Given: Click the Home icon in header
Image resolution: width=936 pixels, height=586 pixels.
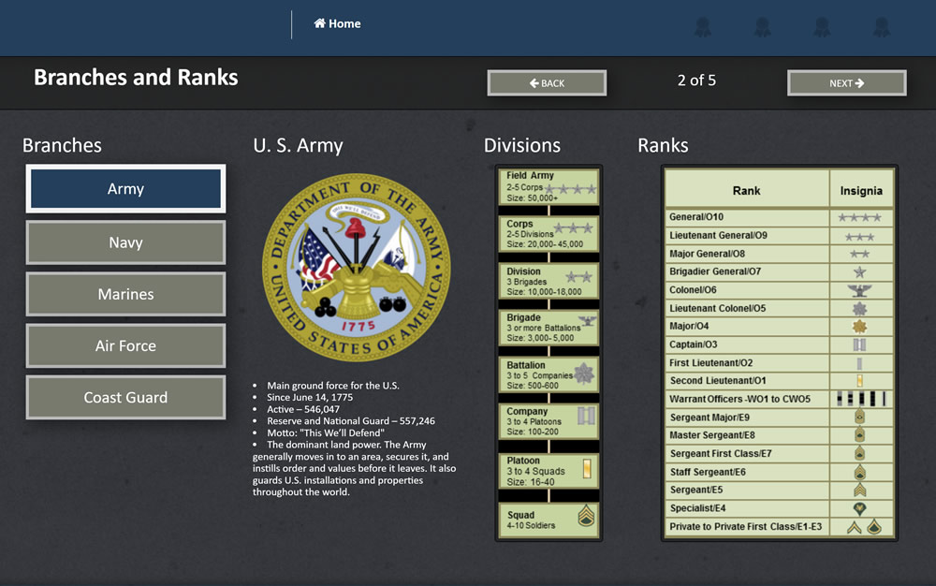Looking at the screenshot, I should pyautogui.click(x=319, y=23).
